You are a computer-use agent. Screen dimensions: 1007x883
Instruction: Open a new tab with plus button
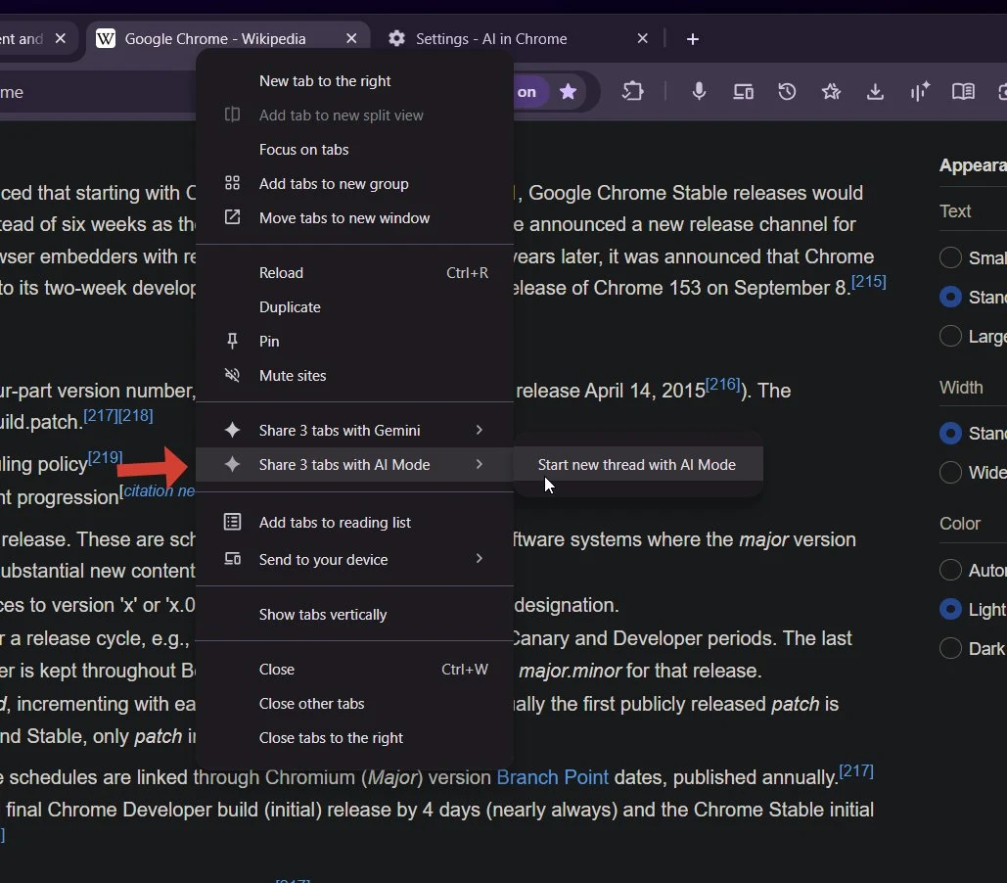[692, 39]
